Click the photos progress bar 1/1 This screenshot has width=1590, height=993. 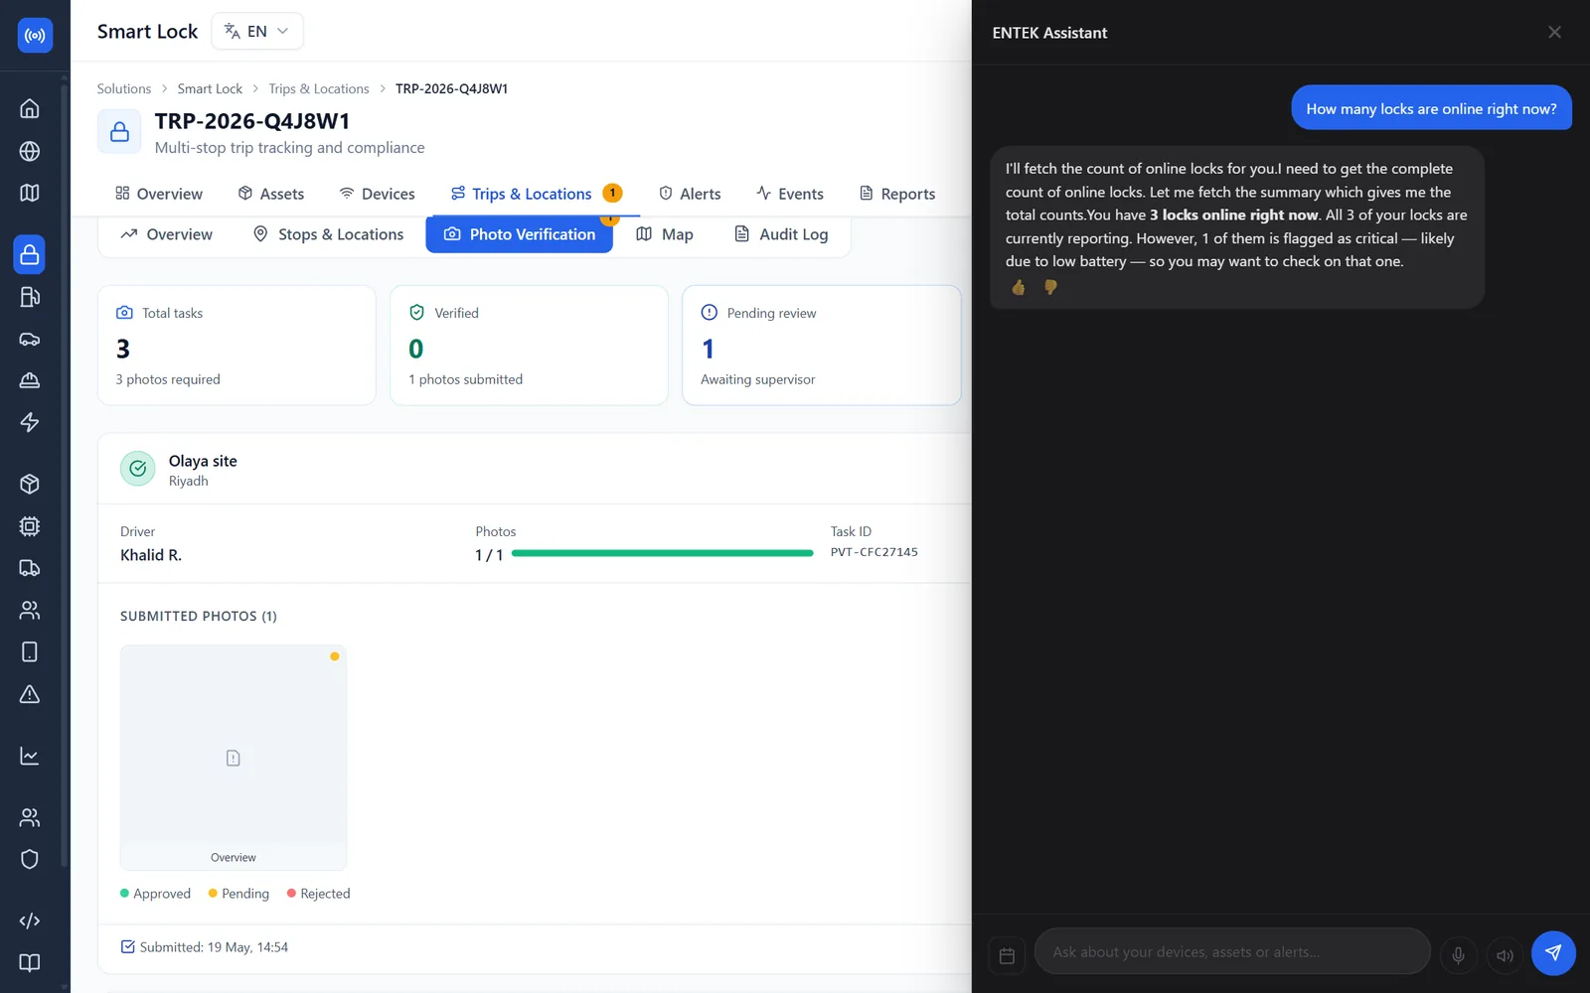pyautogui.click(x=662, y=553)
